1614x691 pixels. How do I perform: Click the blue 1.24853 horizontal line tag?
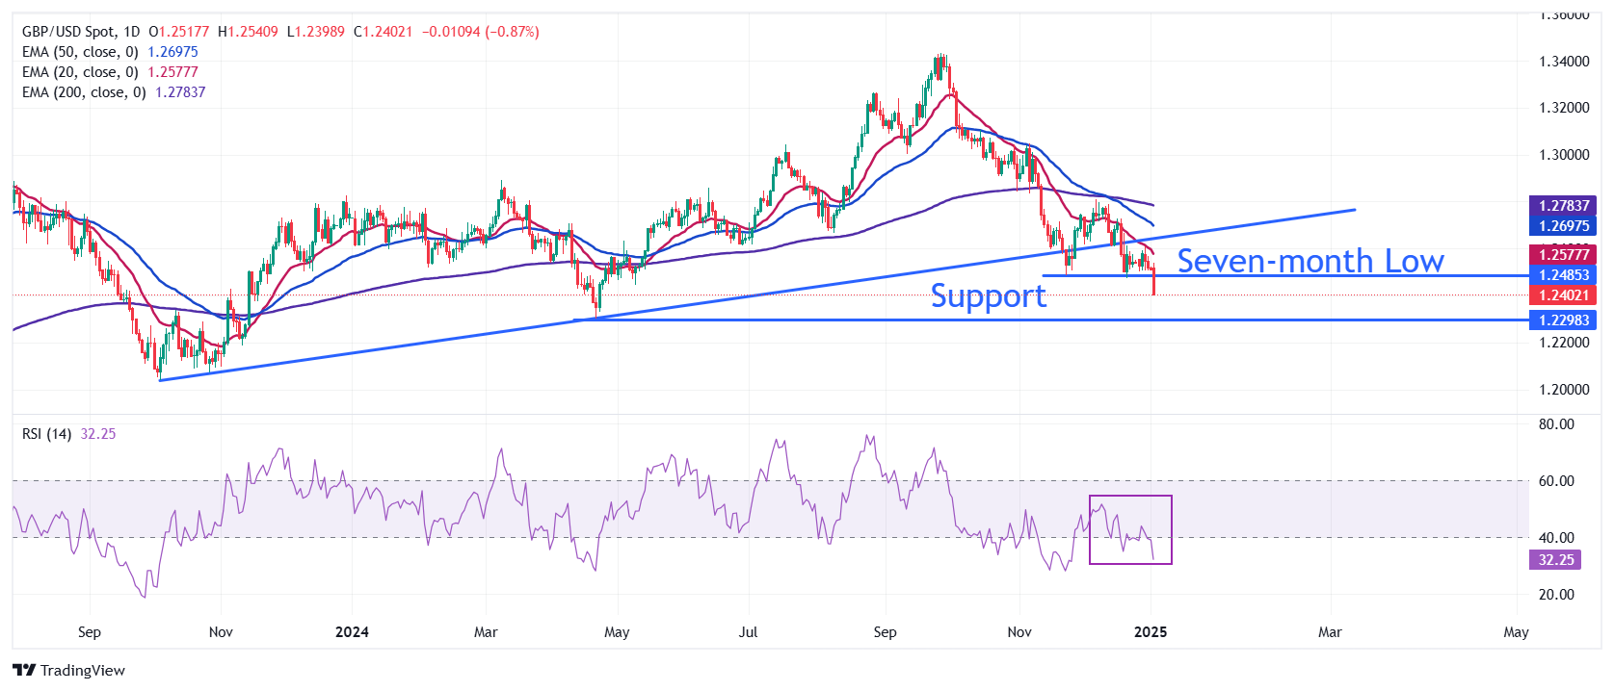(x=1562, y=275)
